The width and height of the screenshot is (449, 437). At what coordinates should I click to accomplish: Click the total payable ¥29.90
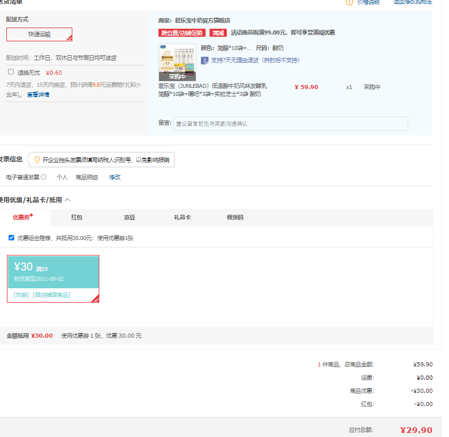click(x=416, y=430)
